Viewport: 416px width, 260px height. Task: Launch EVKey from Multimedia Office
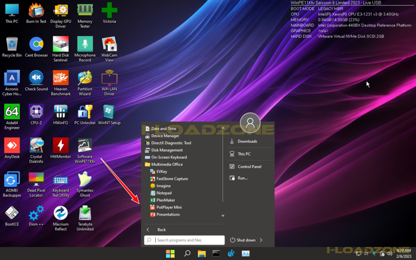pos(159,171)
